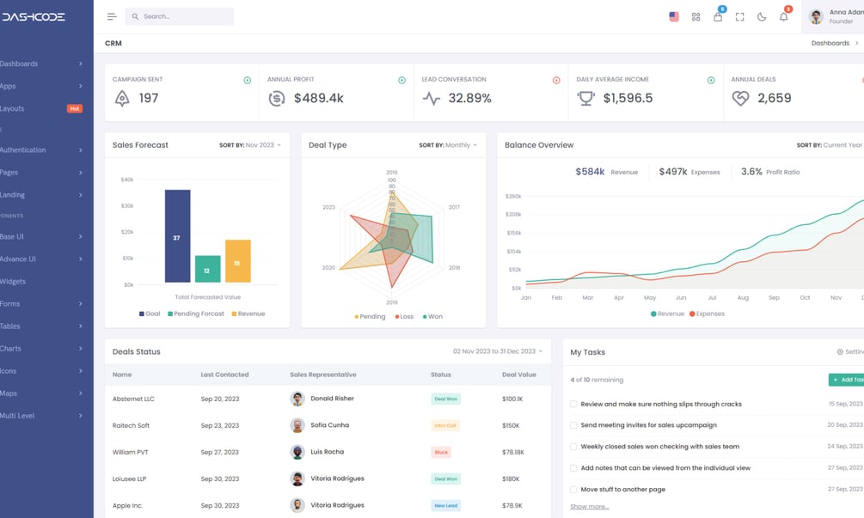The width and height of the screenshot is (864, 518).
Task: Toggle Goal series in Sales Forecast legend
Action: (150, 314)
